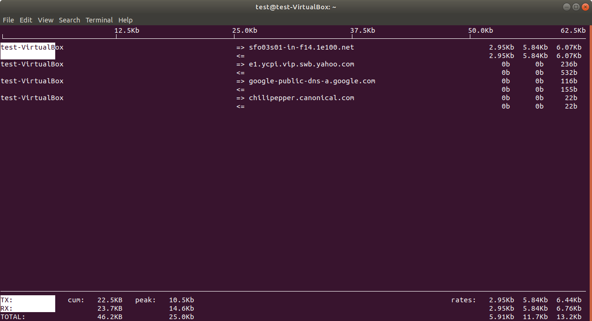Click the cumulative total 46.2KB
Viewport: 592px width, 321px height.
110,317
